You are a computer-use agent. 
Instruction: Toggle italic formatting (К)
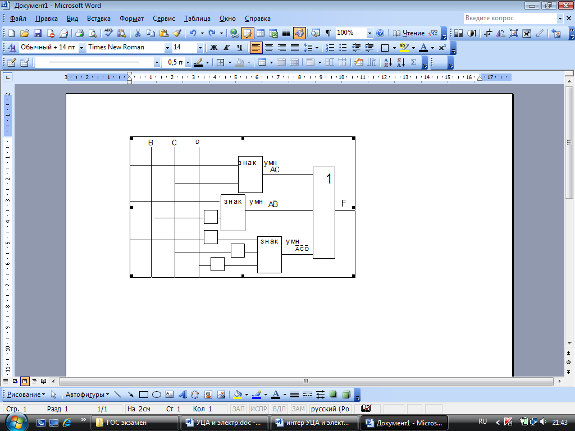coord(227,48)
